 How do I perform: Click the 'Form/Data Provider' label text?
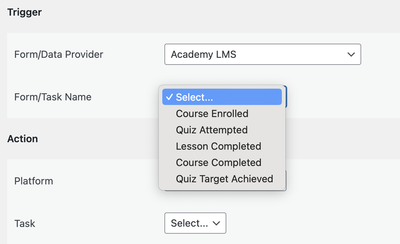point(59,54)
